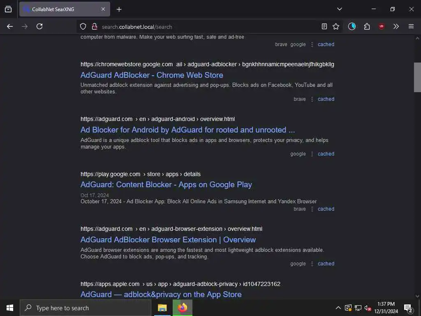This screenshot has height=316, width=421.
Task: Click the chromewebstore.google.com result URL
Action: (x=207, y=65)
